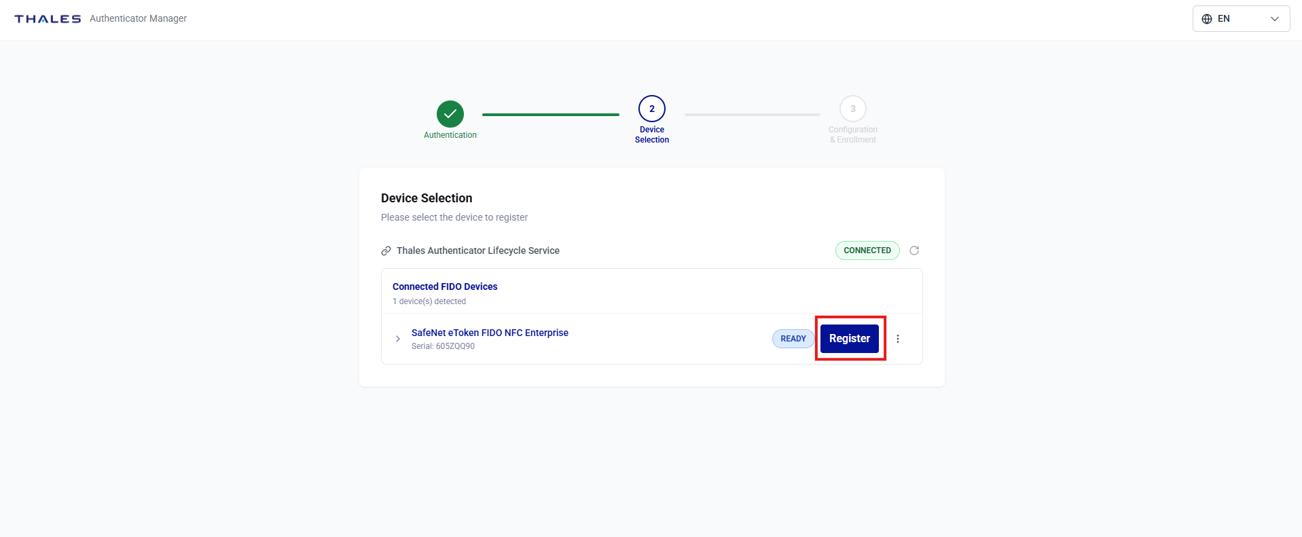Click the 'Device Selection' panel heading
Image resolution: width=1302 pixels, height=537 pixels.
[x=427, y=198]
